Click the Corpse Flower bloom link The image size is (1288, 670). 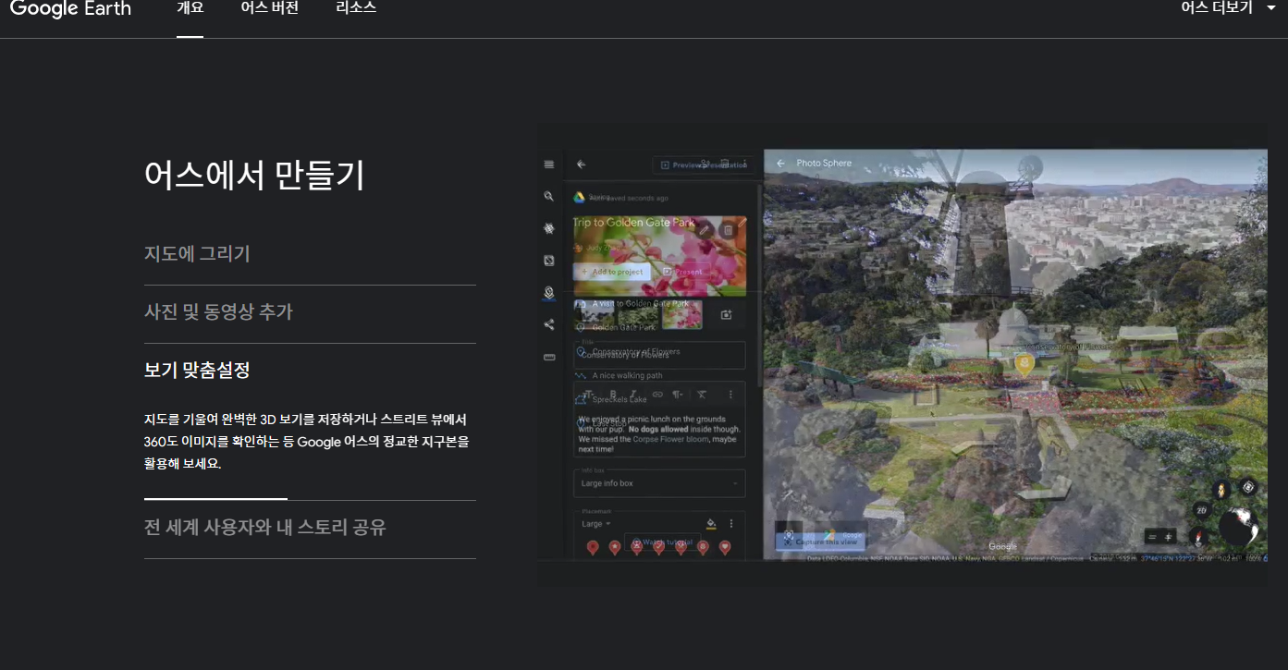click(x=671, y=439)
